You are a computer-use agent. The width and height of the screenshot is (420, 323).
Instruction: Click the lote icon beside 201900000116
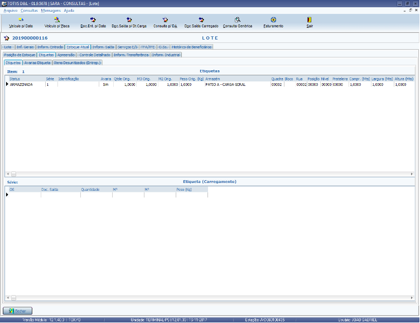coord(7,38)
